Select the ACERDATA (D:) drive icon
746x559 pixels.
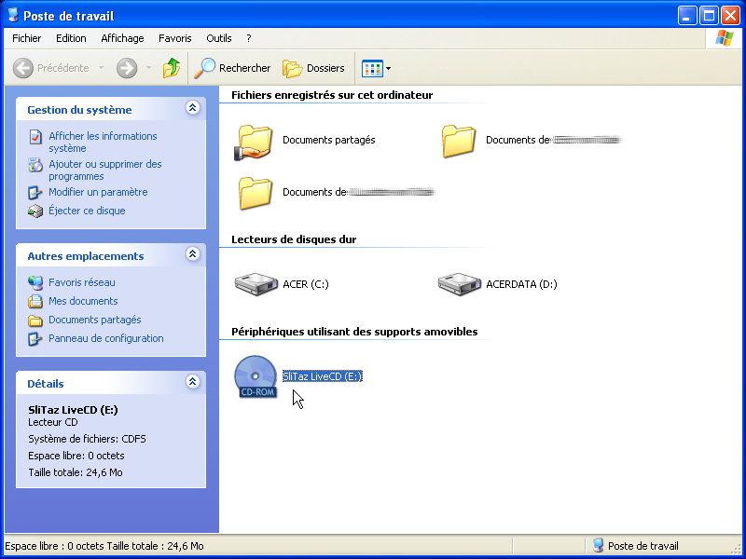(x=459, y=284)
